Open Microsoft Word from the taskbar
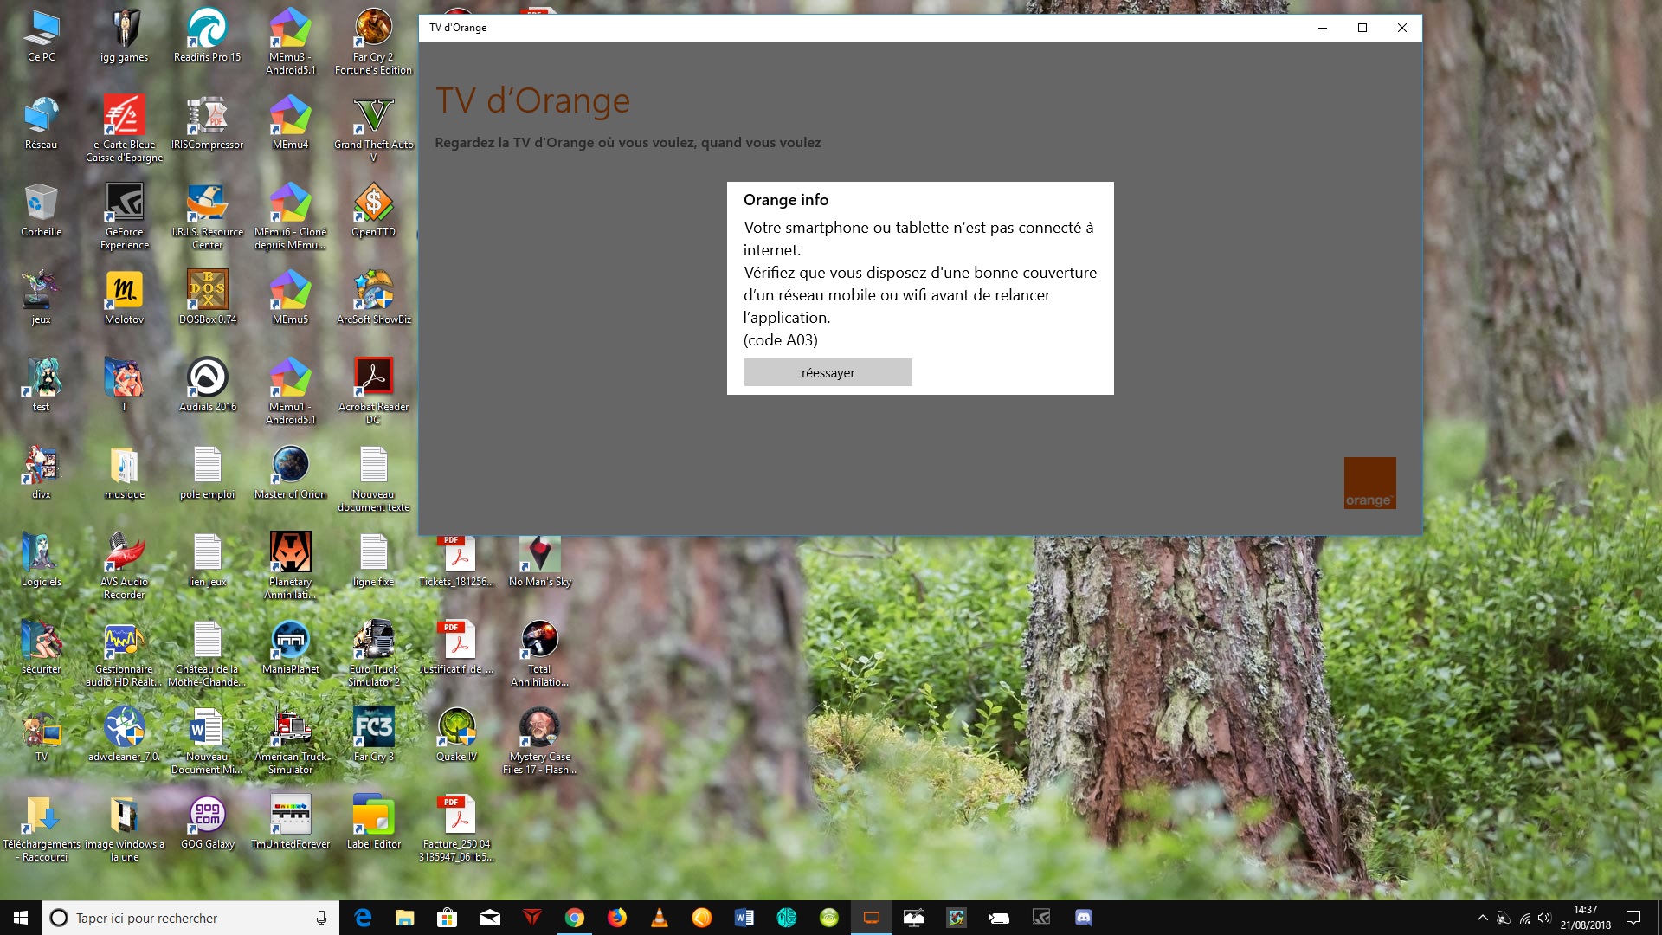The width and height of the screenshot is (1662, 935). [x=744, y=918]
